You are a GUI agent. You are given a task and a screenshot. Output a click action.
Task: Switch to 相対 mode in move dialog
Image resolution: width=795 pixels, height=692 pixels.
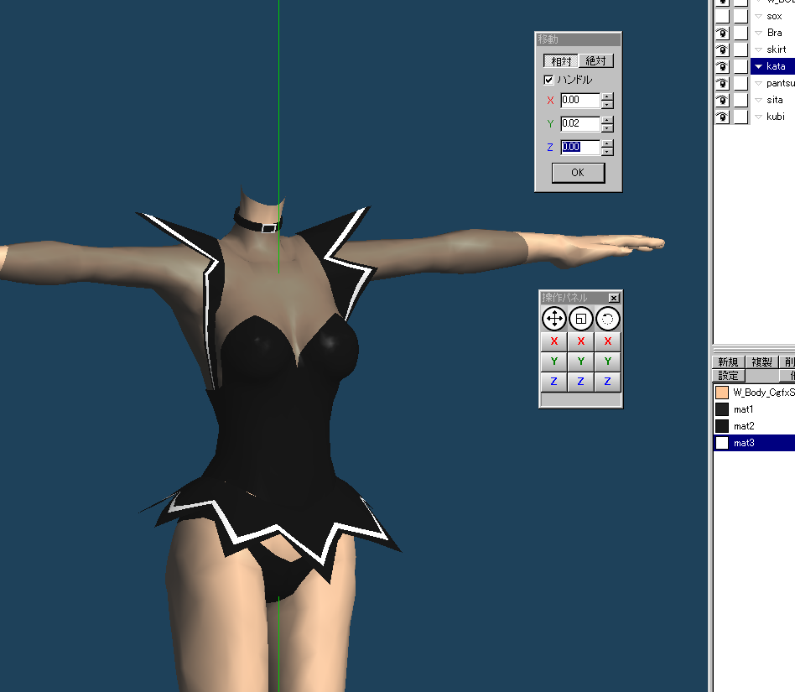coord(559,61)
